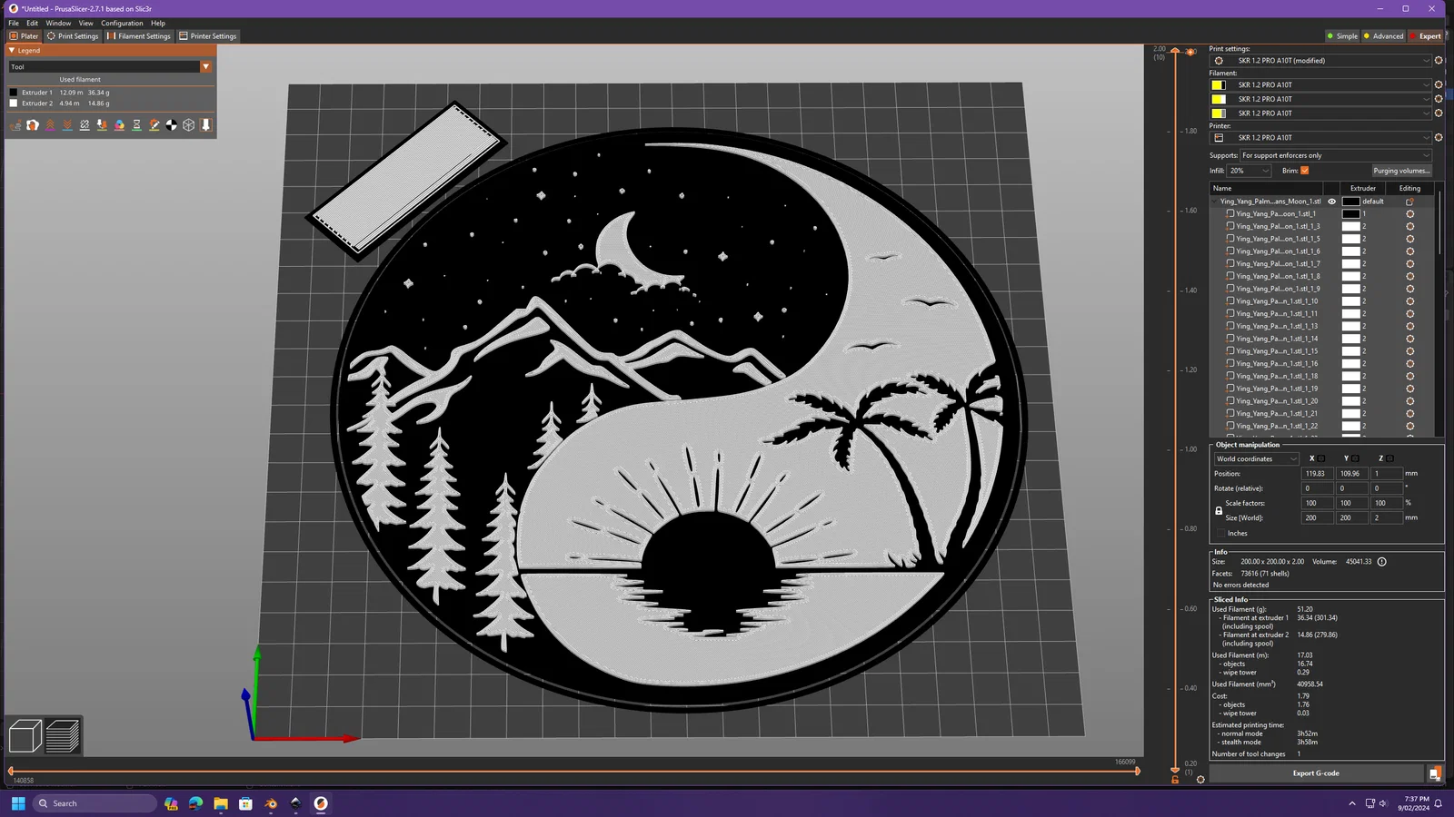This screenshot has width=1454, height=817.
Task: Open first Filament preset dropdown
Action: (x=1321, y=85)
